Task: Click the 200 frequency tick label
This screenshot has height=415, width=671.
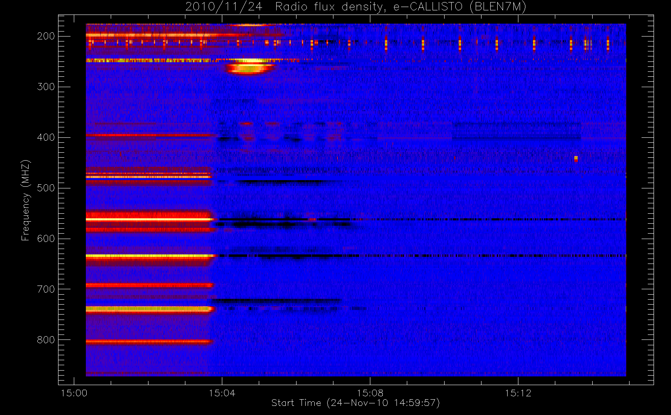Action: point(46,36)
